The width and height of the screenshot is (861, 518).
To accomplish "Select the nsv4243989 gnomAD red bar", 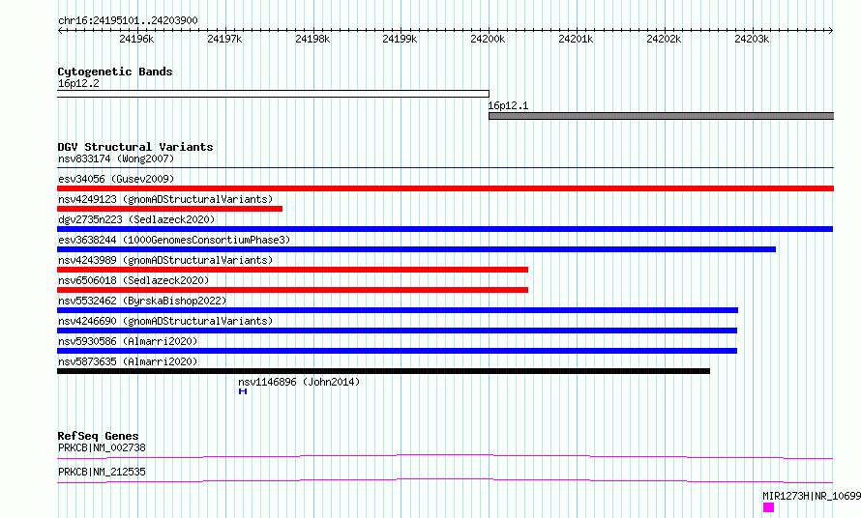I will [x=293, y=270].
